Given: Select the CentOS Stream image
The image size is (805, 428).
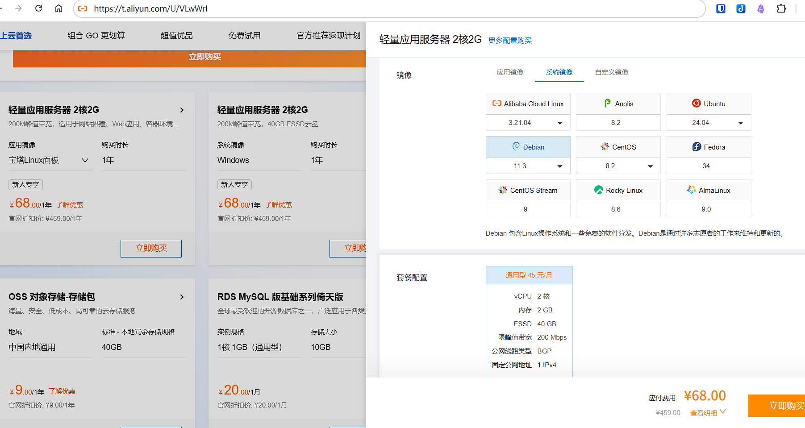Looking at the screenshot, I should coord(528,190).
